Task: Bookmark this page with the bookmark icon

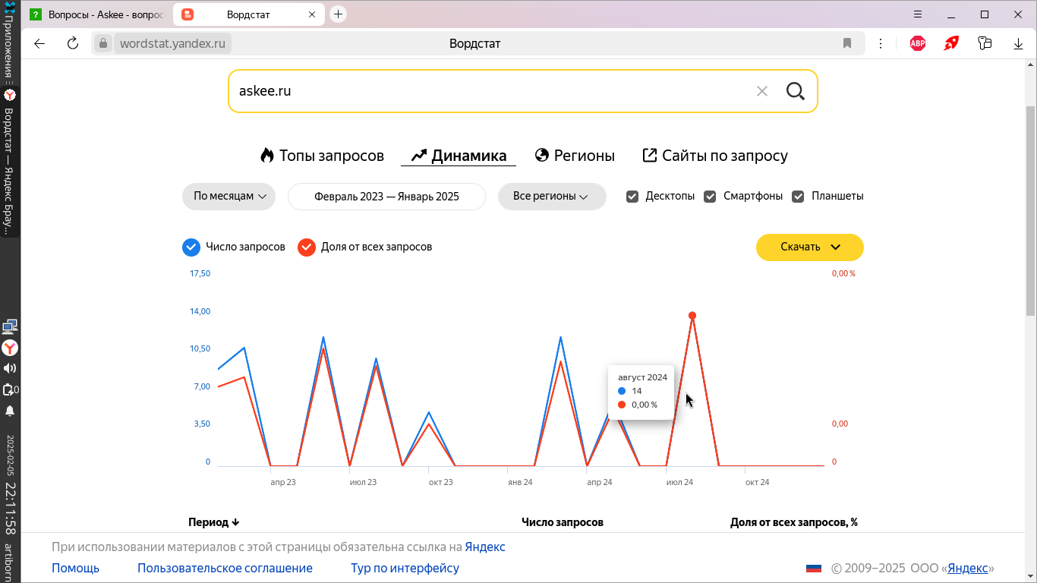Action: tap(847, 43)
